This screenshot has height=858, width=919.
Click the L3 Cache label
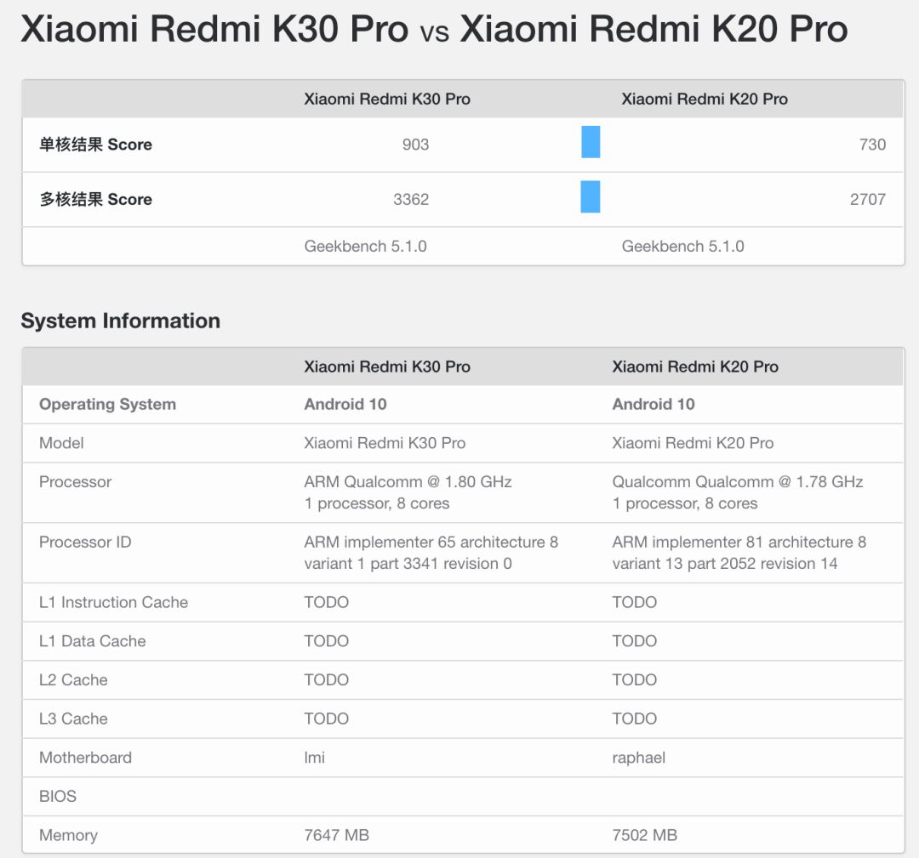pyautogui.click(x=73, y=719)
